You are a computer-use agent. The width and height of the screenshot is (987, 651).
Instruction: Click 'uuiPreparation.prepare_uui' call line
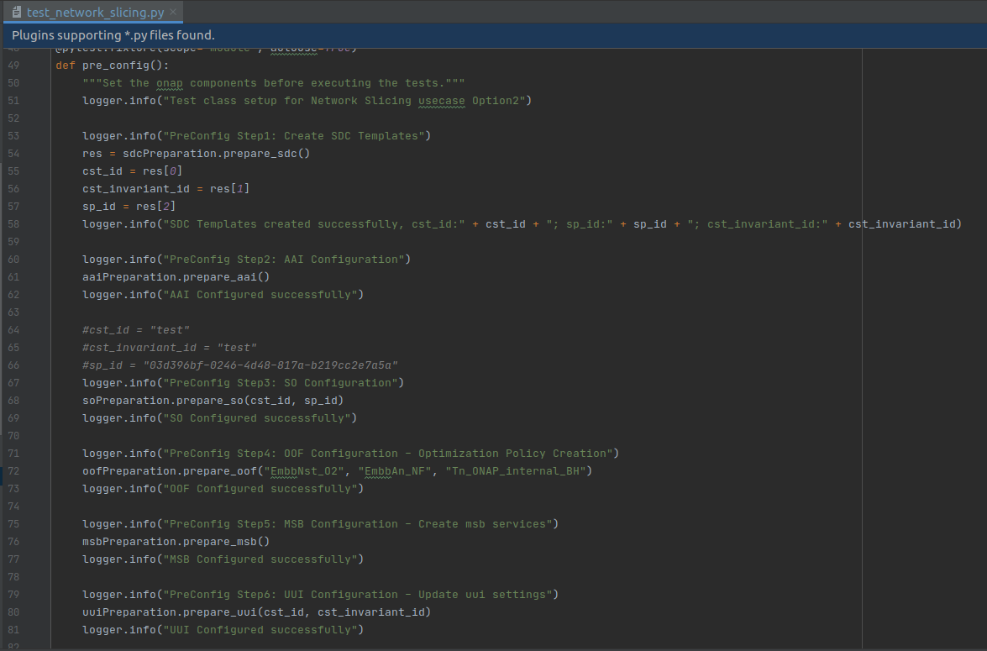(257, 612)
